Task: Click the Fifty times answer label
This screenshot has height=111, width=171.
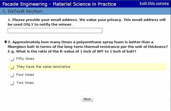Action: coord(25,59)
